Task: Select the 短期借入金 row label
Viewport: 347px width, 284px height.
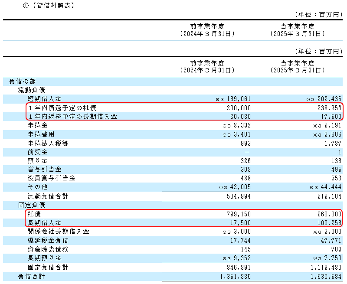Action: point(42,99)
